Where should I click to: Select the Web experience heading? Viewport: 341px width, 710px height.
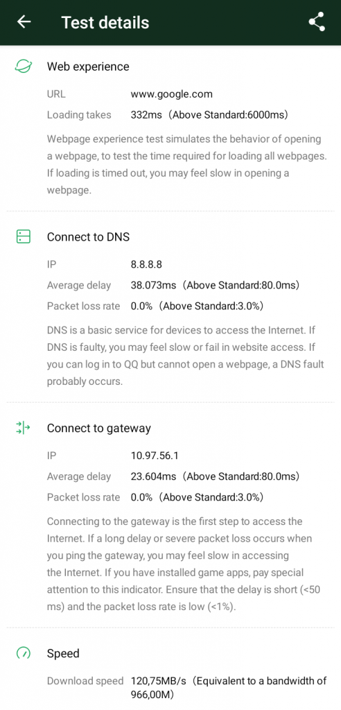88,67
